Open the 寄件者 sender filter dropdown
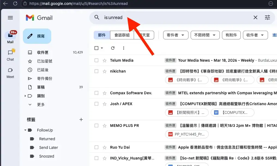The image size is (277, 166). point(175,35)
